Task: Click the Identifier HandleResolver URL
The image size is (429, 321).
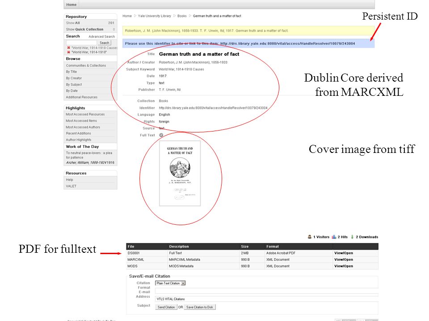Action: tap(213, 108)
